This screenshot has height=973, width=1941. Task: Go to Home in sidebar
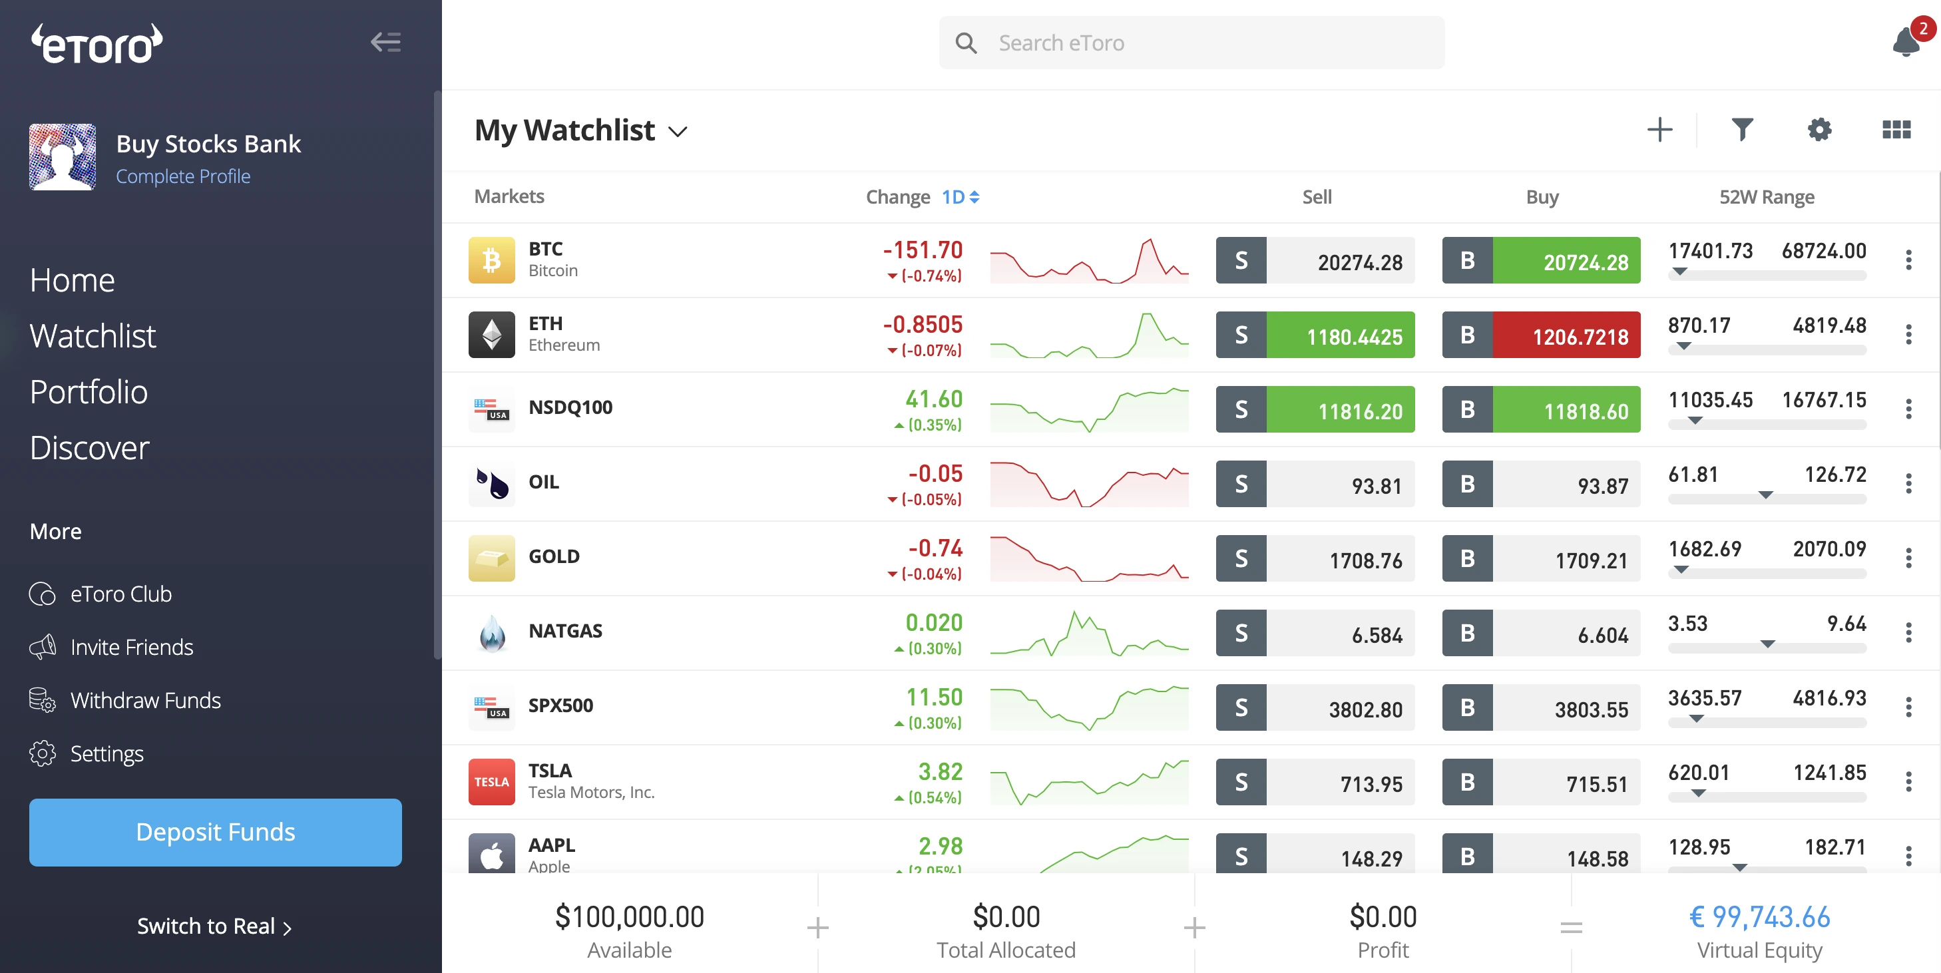point(73,280)
